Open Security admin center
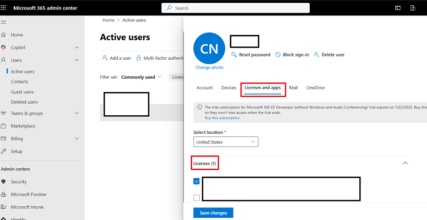Viewport: 427px width, 220px height. click(x=19, y=181)
